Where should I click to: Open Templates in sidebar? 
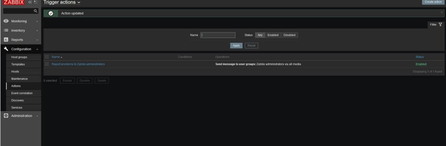[x=18, y=64]
